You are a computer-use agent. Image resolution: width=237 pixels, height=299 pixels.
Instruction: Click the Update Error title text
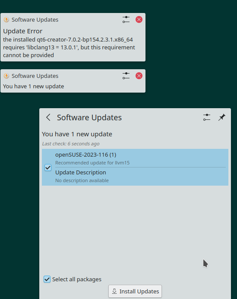(22, 31)
